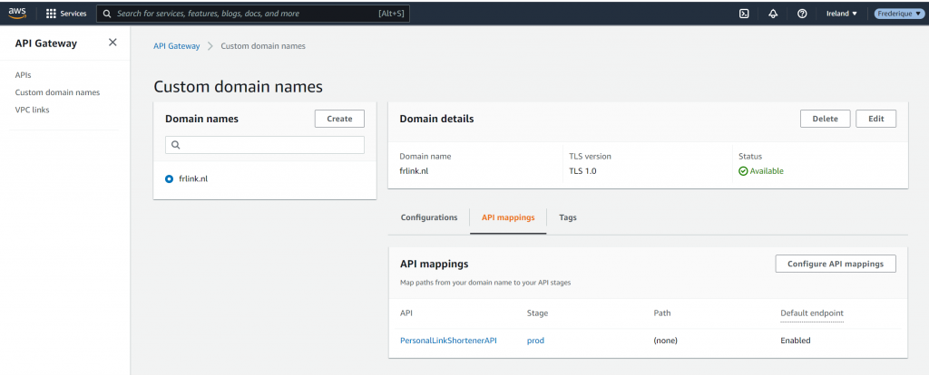Switch to the Tags tab
This screenshot has width=929, height=375.
coord(567,217)
